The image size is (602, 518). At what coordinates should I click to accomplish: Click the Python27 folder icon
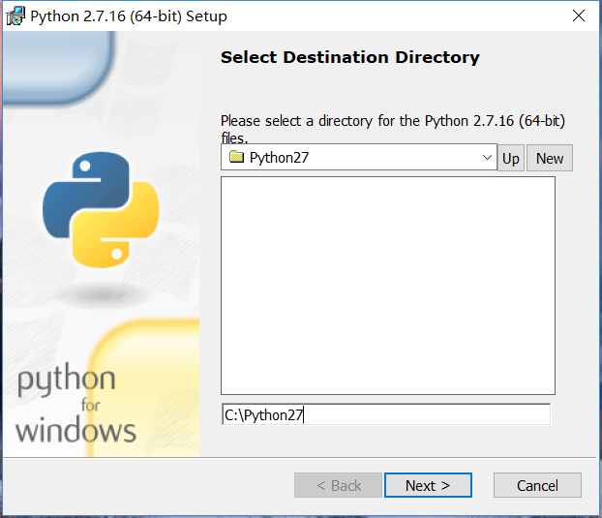coord(236,157)
